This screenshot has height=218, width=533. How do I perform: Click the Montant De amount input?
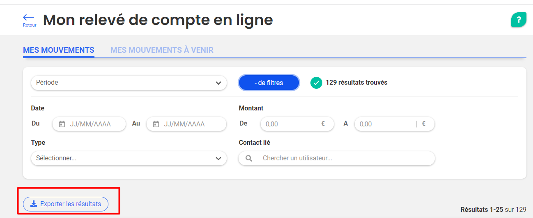point(297,124)
